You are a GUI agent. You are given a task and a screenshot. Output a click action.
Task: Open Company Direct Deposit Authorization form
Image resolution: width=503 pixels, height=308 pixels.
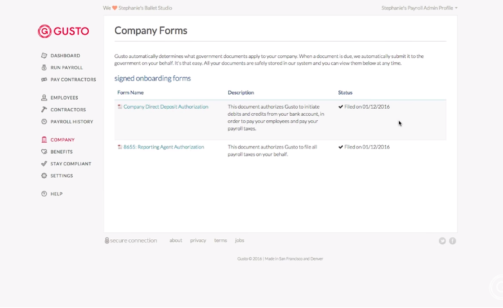pos(165,107)
